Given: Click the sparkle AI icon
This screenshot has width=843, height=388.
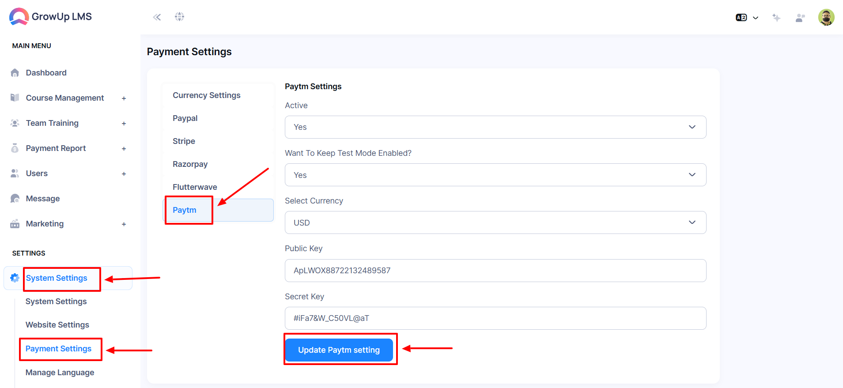Looking at the screenshot, I should tap(776, 18).
